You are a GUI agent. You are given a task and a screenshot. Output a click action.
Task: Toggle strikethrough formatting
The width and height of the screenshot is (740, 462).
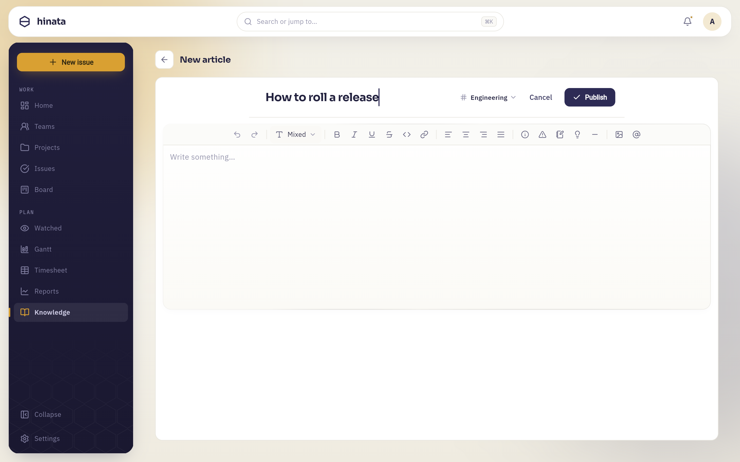point(389,134)
